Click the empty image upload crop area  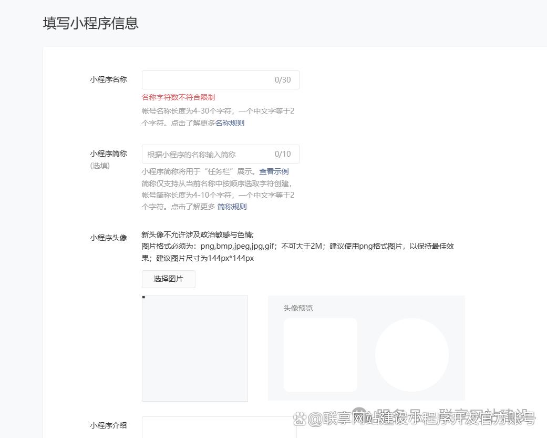click(194, 349)
